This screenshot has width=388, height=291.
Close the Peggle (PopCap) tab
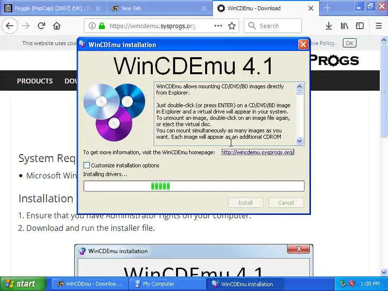pos(98,8)
